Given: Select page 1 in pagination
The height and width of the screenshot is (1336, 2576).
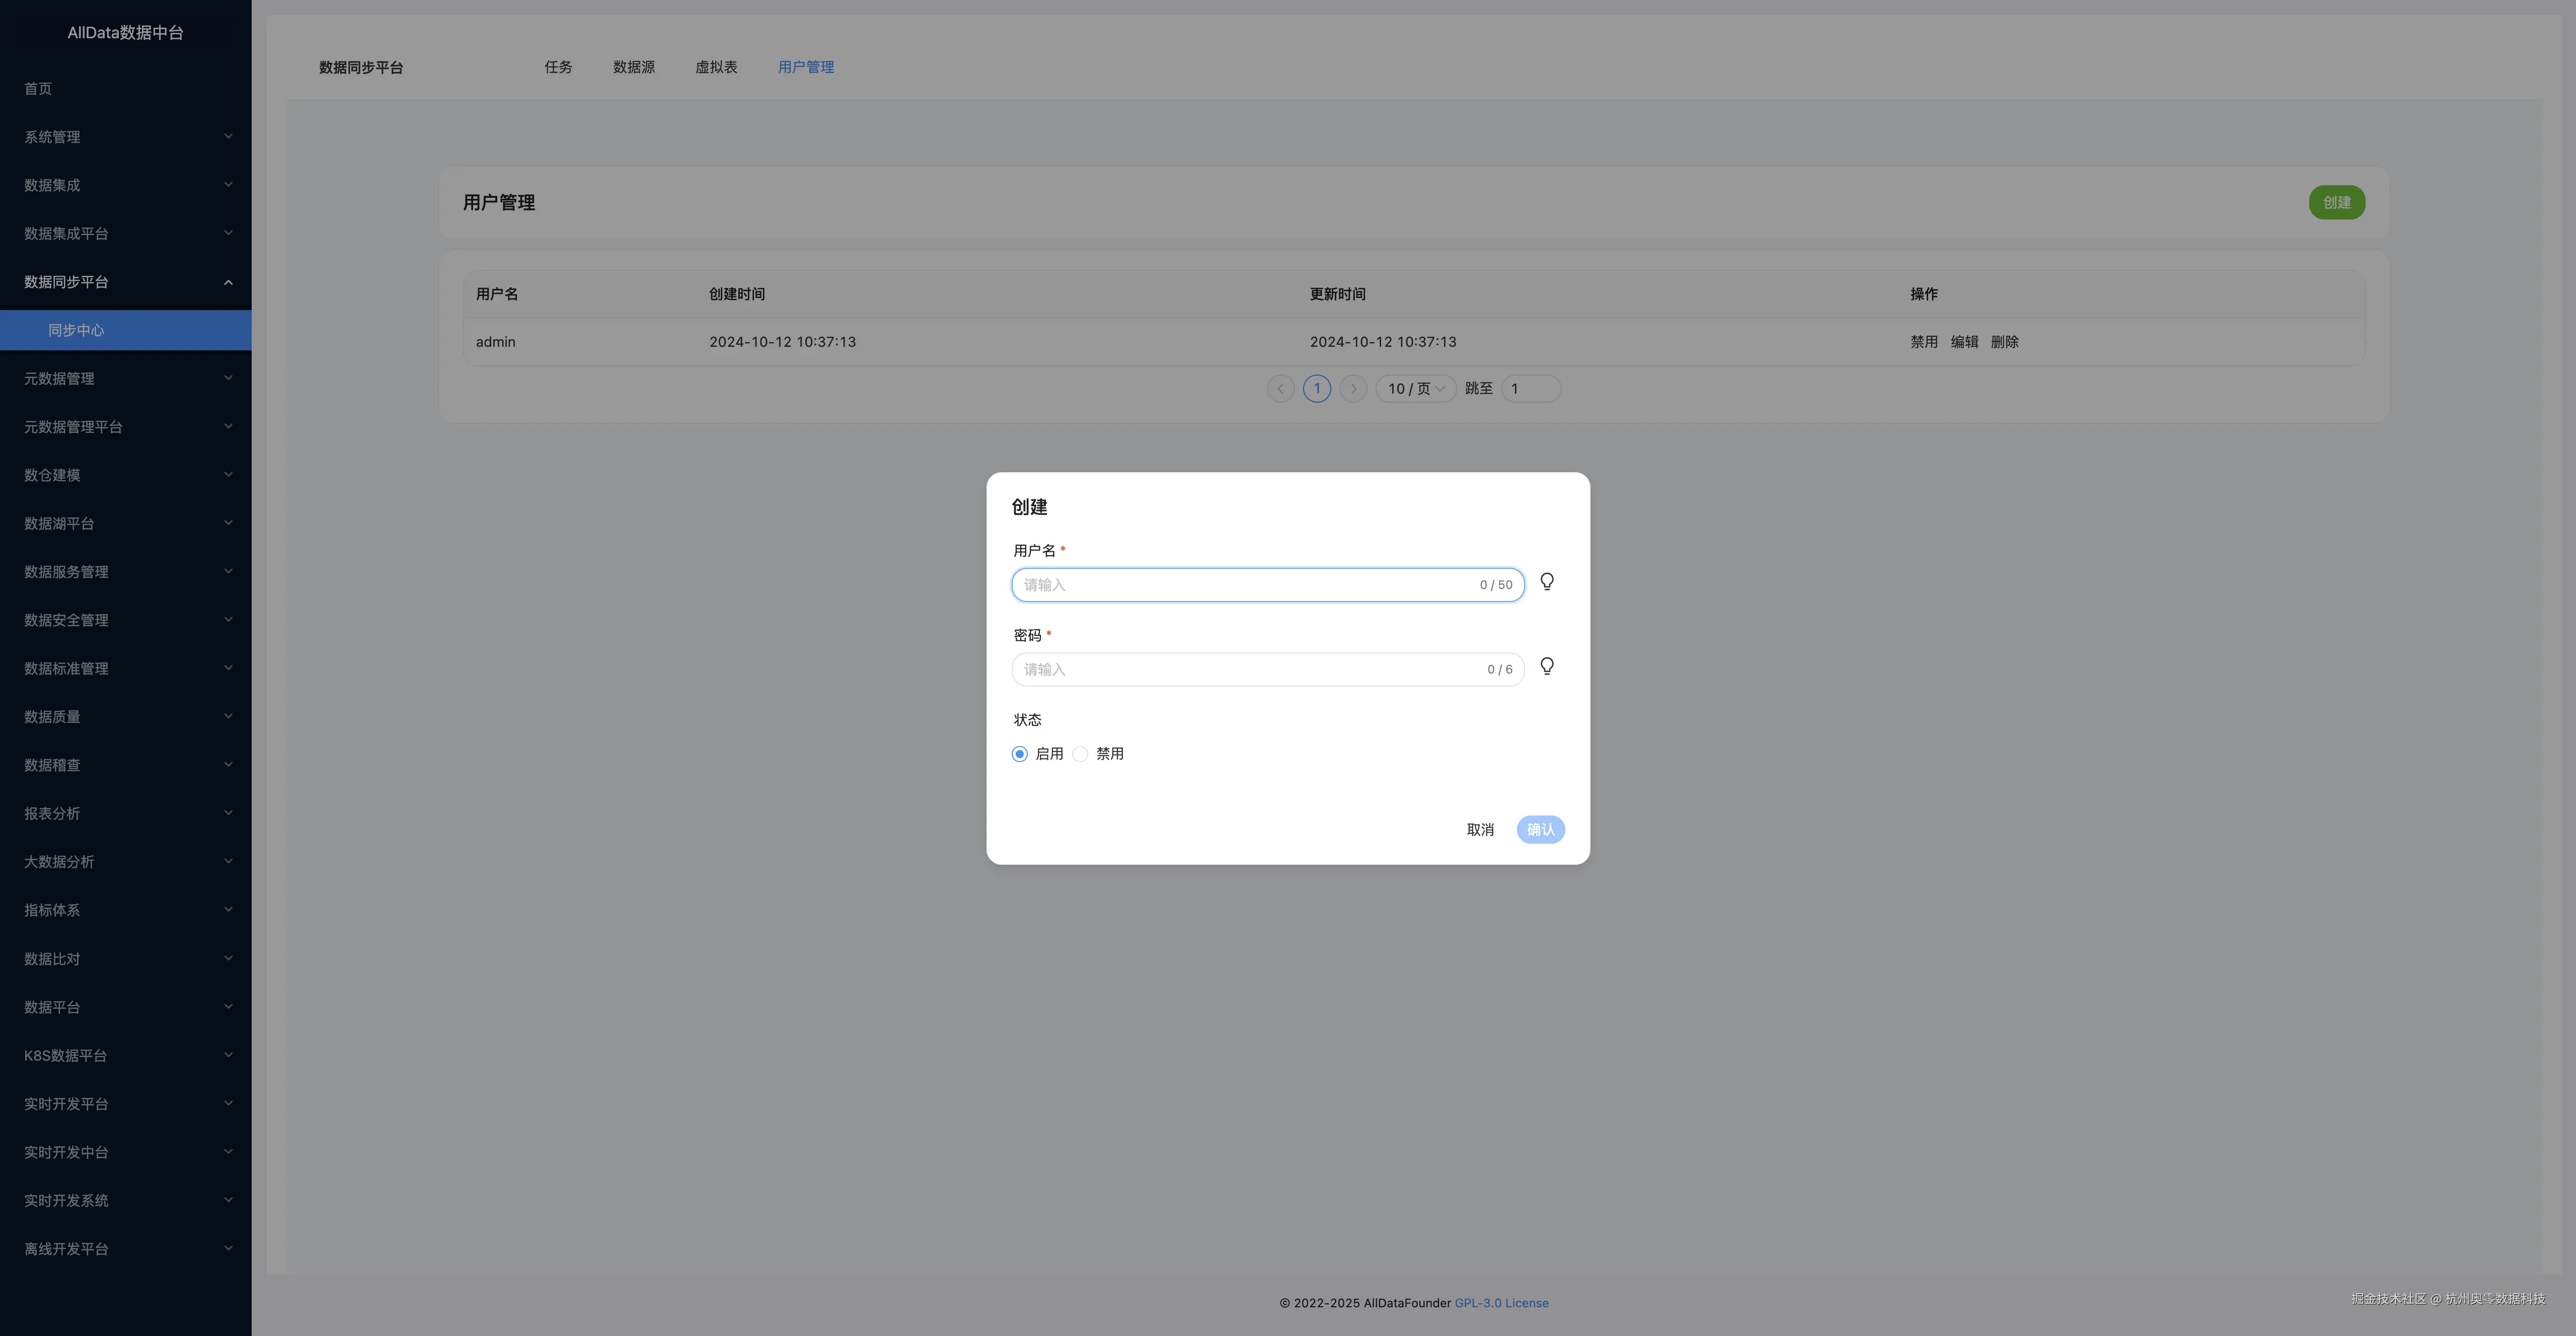Looking at the screenshot, I should pyautogui.click(x=1316, y=389).
